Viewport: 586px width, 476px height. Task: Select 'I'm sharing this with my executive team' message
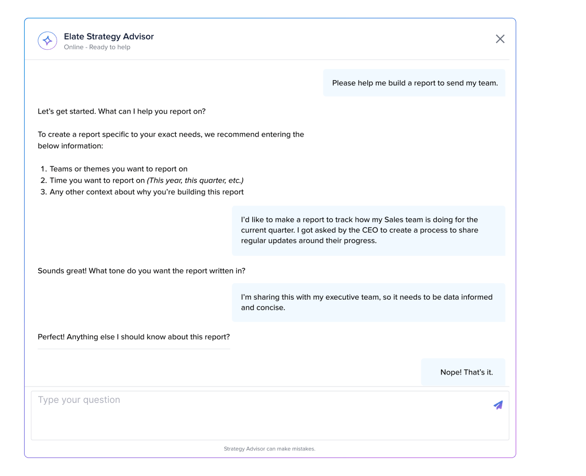coord(368,302)
